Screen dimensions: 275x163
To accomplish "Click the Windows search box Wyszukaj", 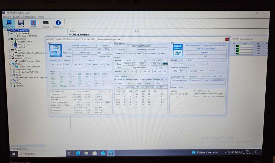I will click(x=42, y=154).
